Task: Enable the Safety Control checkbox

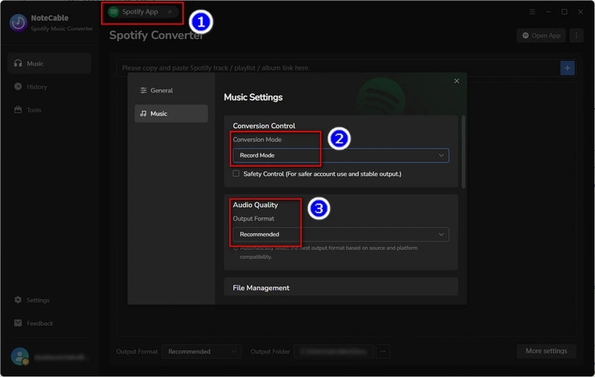Action: 236,173
